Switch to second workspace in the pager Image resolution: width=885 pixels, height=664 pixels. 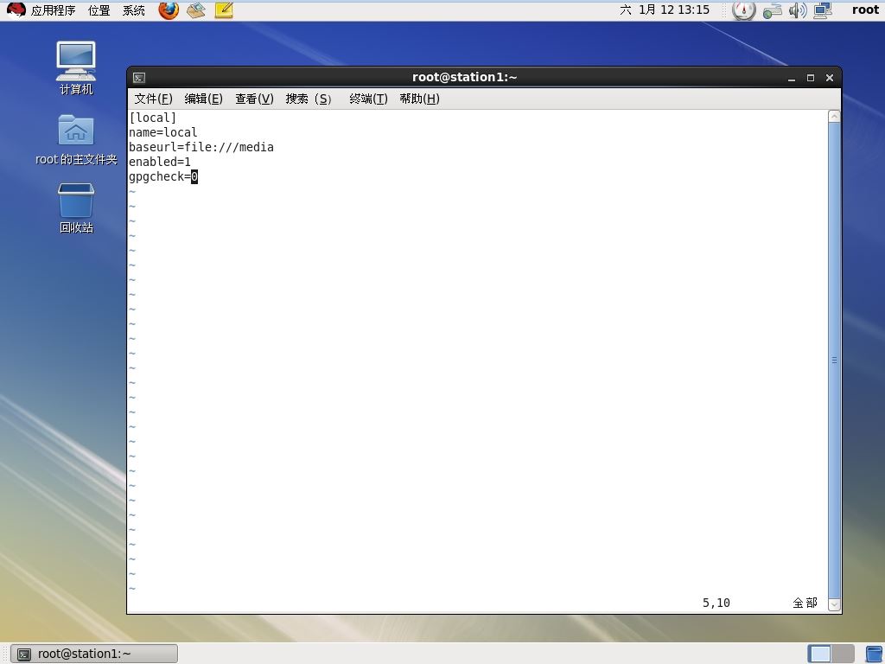click(x=844, y=654)
